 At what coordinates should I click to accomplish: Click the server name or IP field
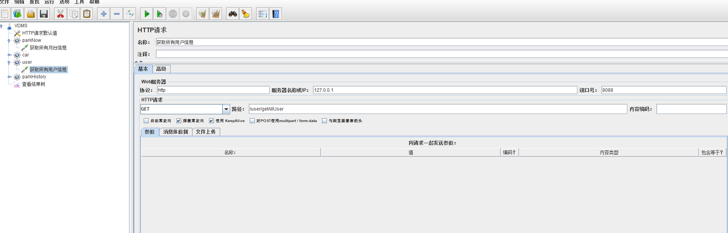tap(445, 90)
